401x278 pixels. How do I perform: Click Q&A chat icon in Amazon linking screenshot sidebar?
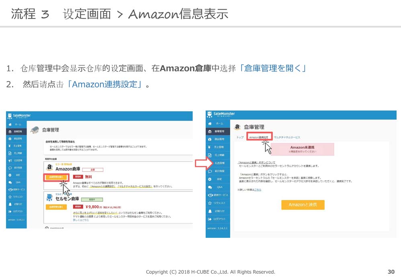[x=210, y=187]
